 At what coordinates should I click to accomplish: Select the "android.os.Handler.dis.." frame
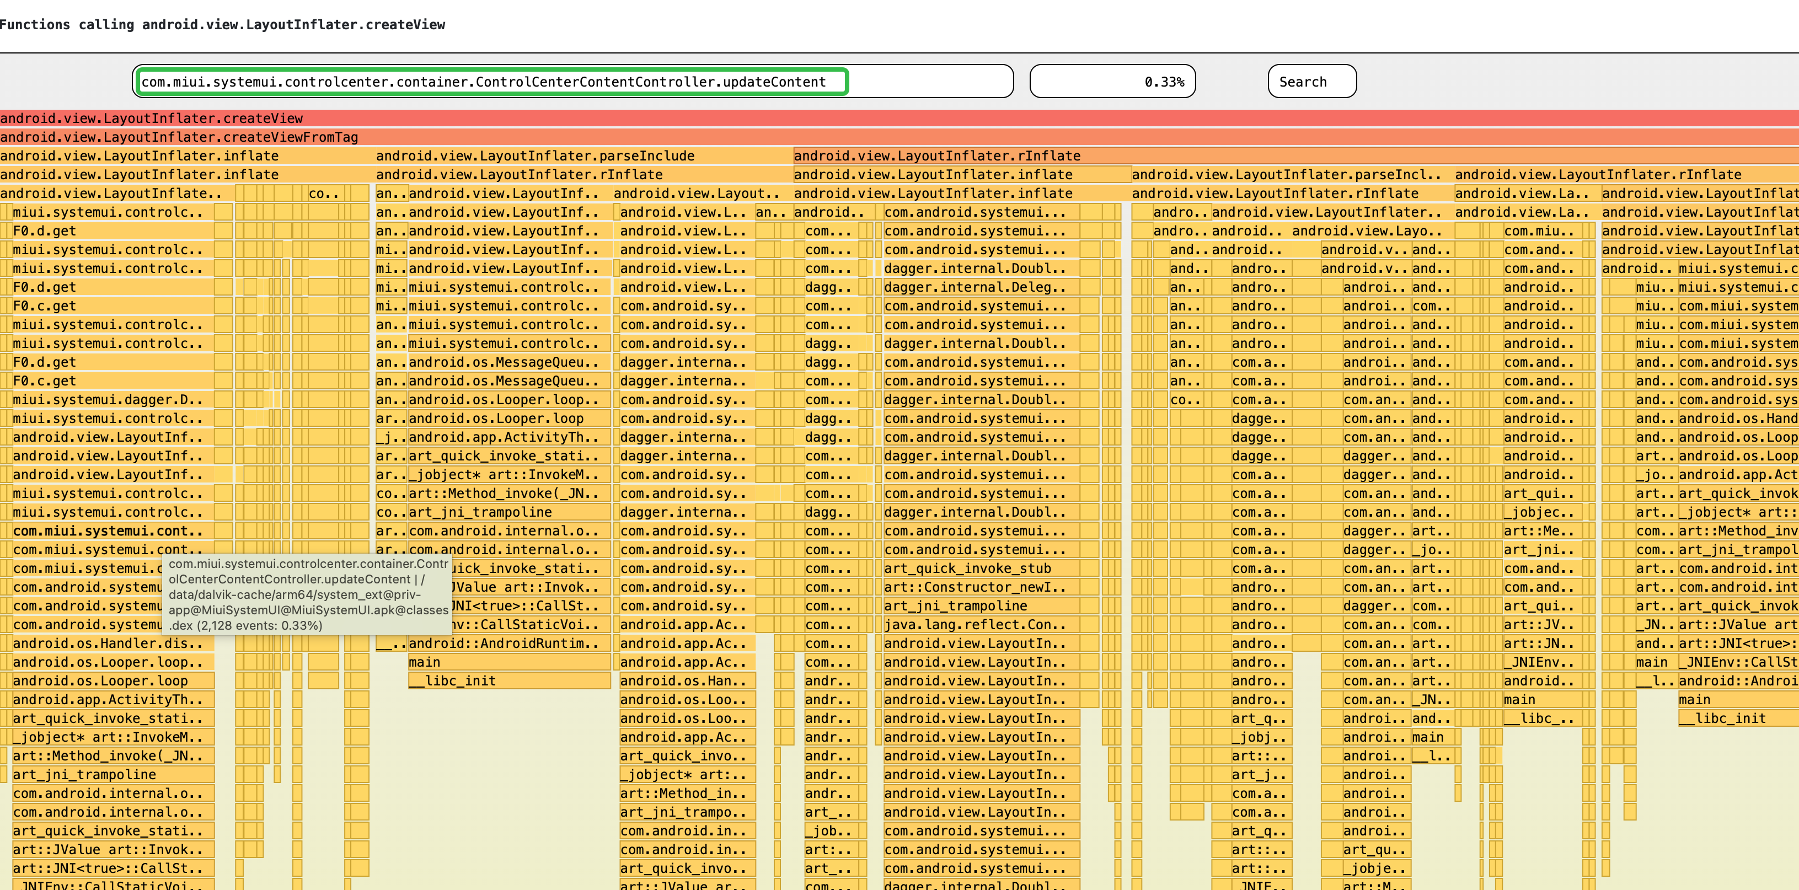pos(113,643)
